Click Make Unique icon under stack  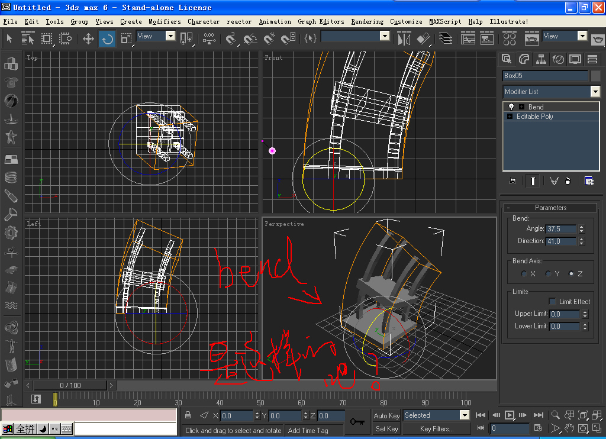pyautogui.click(x=554, y=181)
